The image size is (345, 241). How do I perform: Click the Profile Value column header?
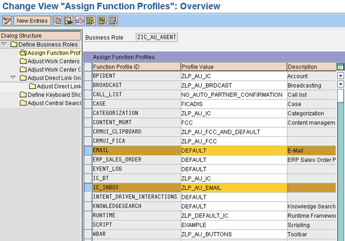tap(233, 67)
